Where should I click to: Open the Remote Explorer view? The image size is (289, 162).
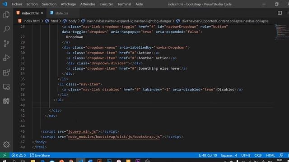(6, 86)
